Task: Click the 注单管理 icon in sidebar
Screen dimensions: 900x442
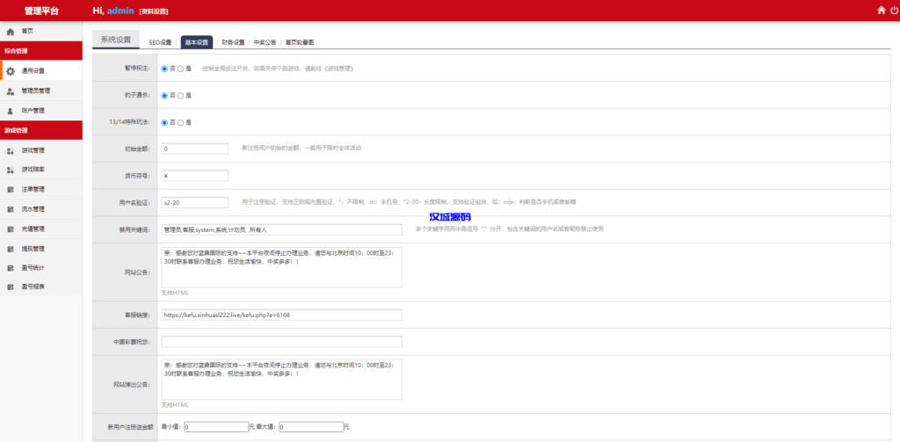Action: (11, 189)
